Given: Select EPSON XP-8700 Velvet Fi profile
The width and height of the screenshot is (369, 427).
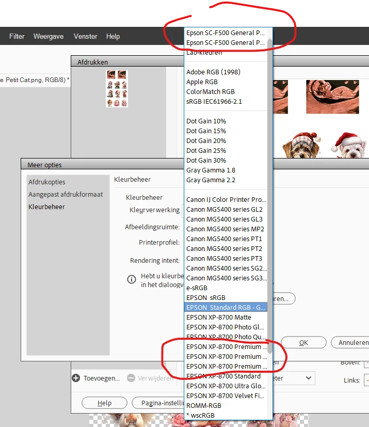Looking at the screenshot, I should pos(226,396).
